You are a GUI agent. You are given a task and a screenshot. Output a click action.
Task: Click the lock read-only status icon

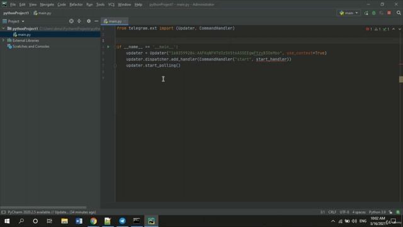click(x=390, y=212)
